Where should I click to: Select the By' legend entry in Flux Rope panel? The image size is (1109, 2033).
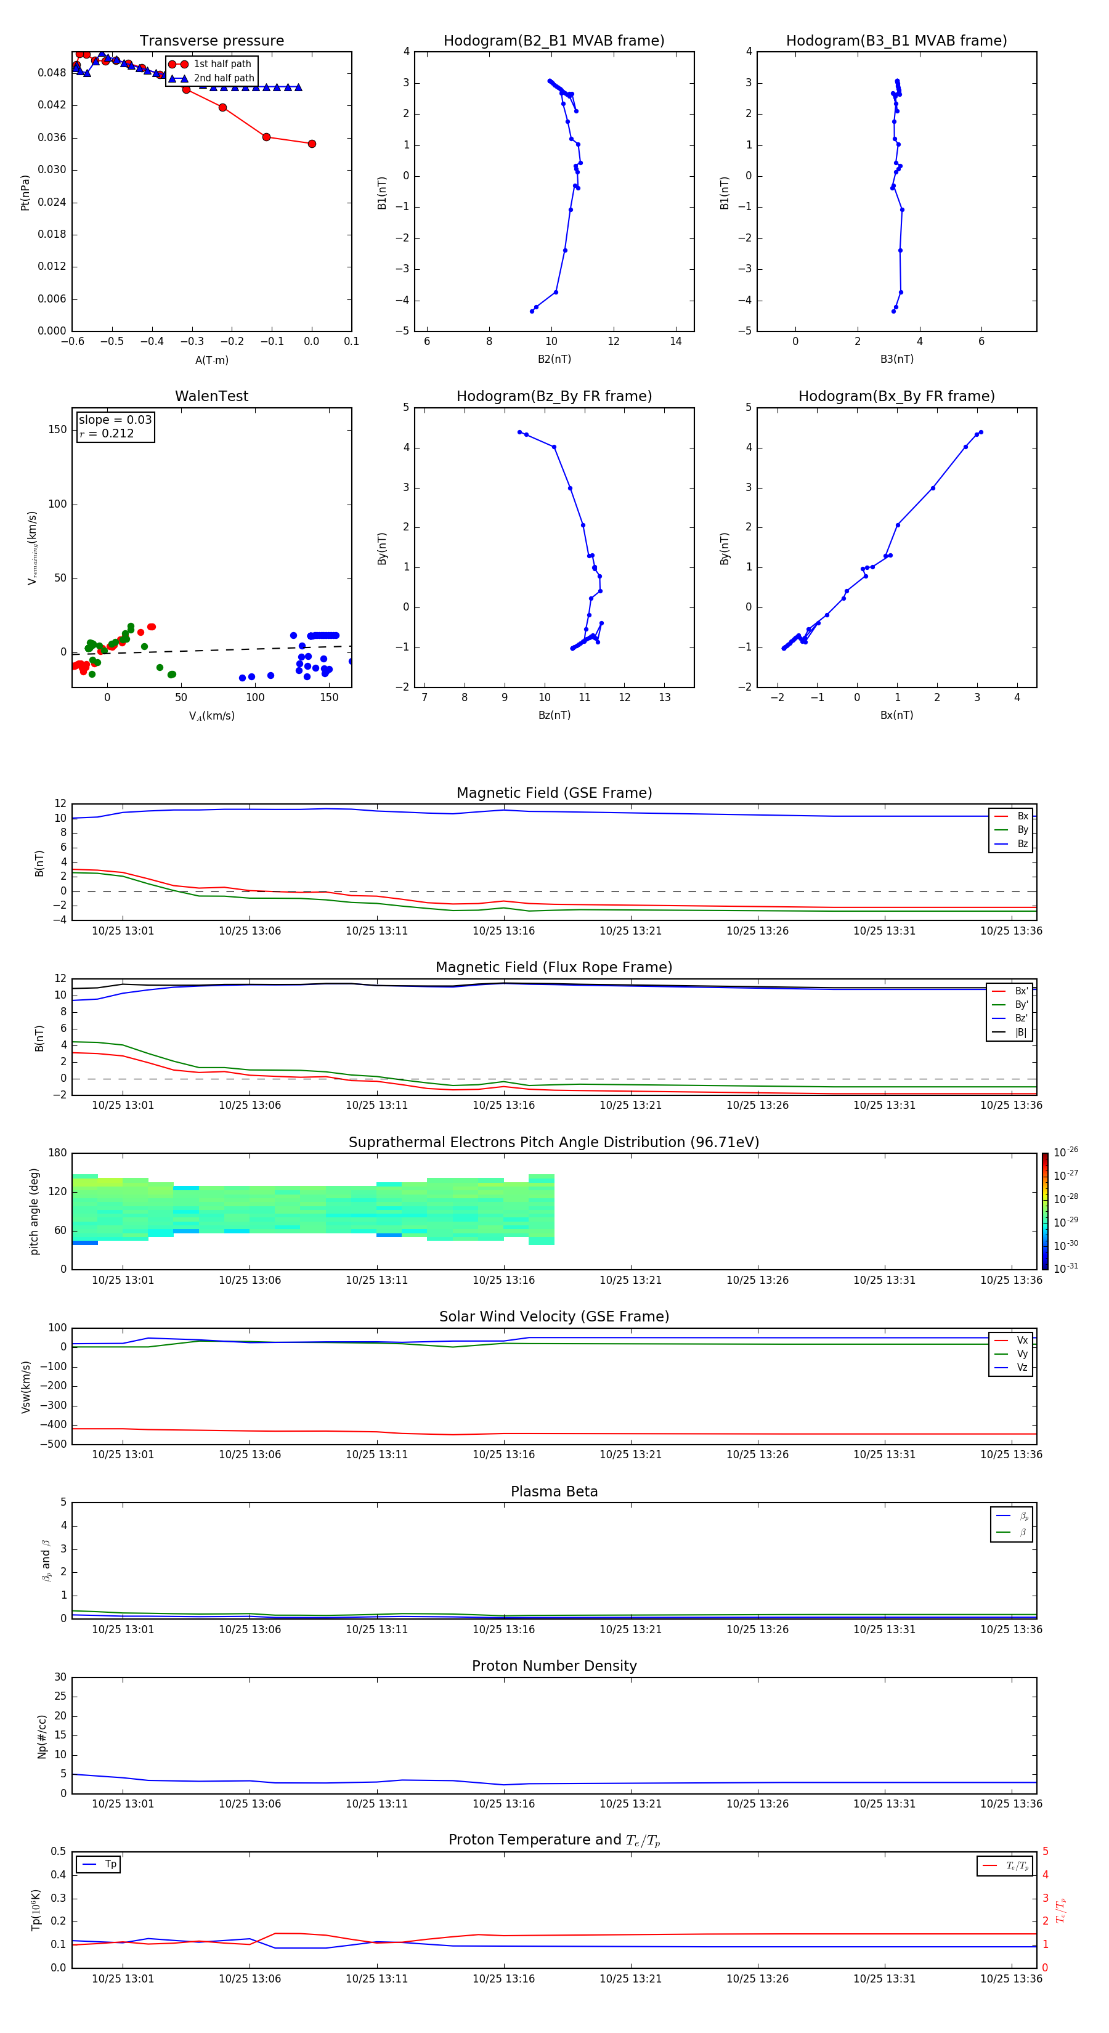(x=1010, y=1005)
